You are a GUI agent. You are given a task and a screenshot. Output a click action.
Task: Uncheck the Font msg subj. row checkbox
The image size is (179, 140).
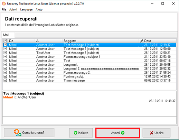[x=5, y=76]
